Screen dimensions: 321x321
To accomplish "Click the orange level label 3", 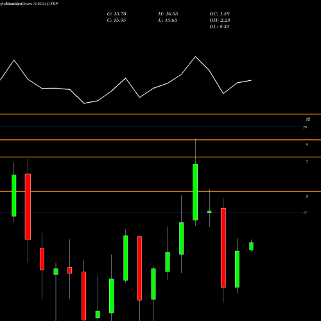I will coord(307,196).
